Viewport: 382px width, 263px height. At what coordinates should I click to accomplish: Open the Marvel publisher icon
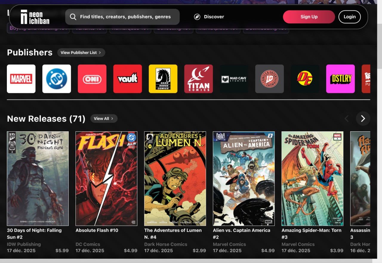pyautogui.click(x=21, y=79)
